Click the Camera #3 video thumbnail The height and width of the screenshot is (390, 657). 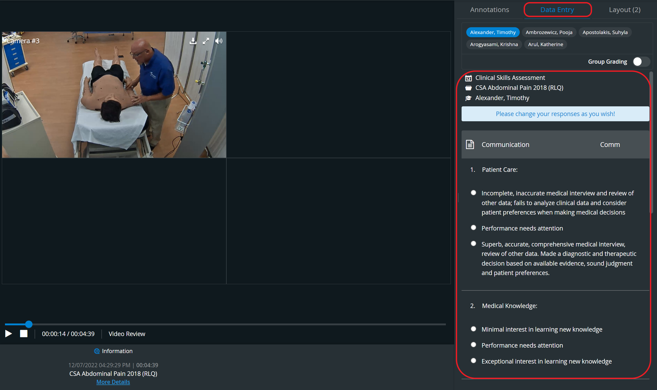[114, 95]
